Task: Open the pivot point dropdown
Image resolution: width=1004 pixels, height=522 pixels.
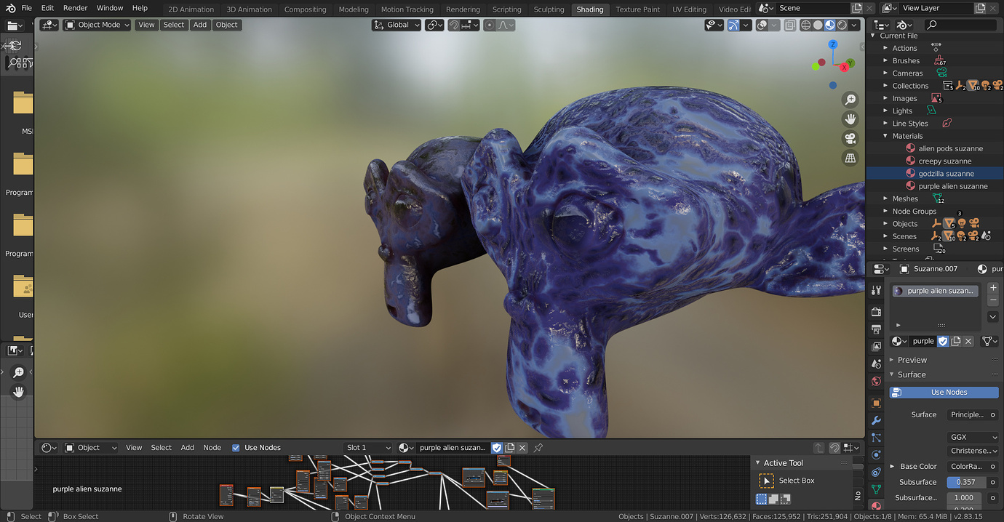Action: click(435, 25)
